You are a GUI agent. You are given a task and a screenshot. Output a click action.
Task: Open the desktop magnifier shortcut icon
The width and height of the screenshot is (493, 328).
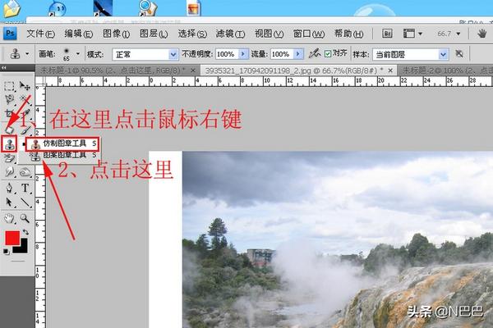pyautogui.click(x=147, y=8)
